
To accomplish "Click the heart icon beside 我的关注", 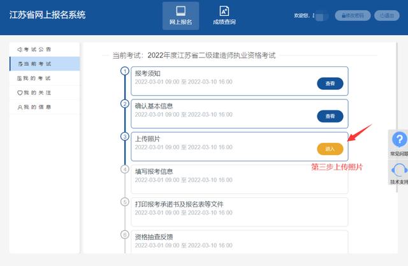I will [20, 92].
